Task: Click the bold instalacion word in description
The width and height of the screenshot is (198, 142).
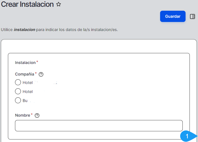Action: pos(24,30)
